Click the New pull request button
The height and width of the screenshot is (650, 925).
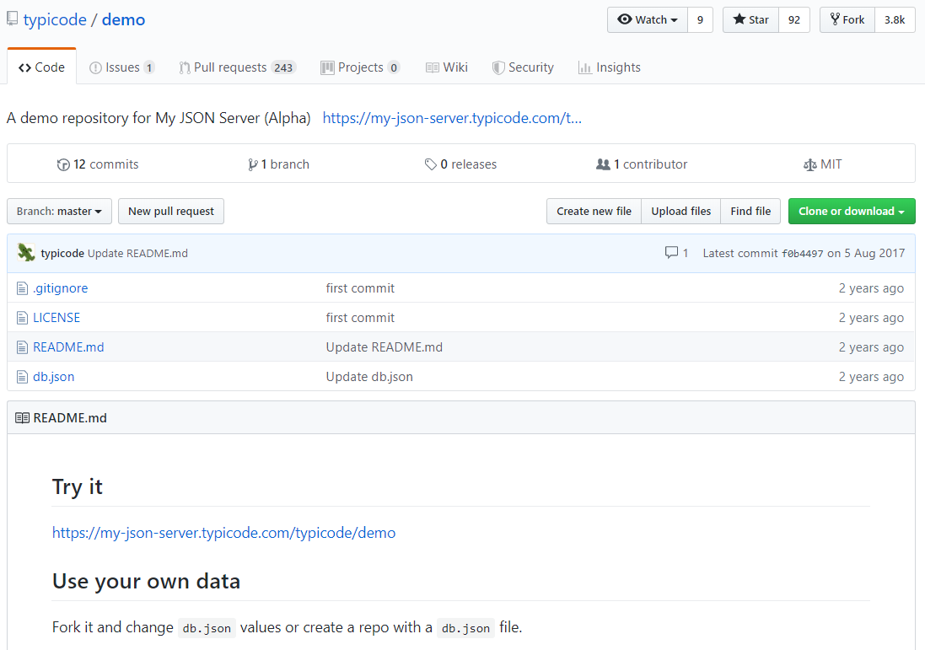[x=171, y=211]
